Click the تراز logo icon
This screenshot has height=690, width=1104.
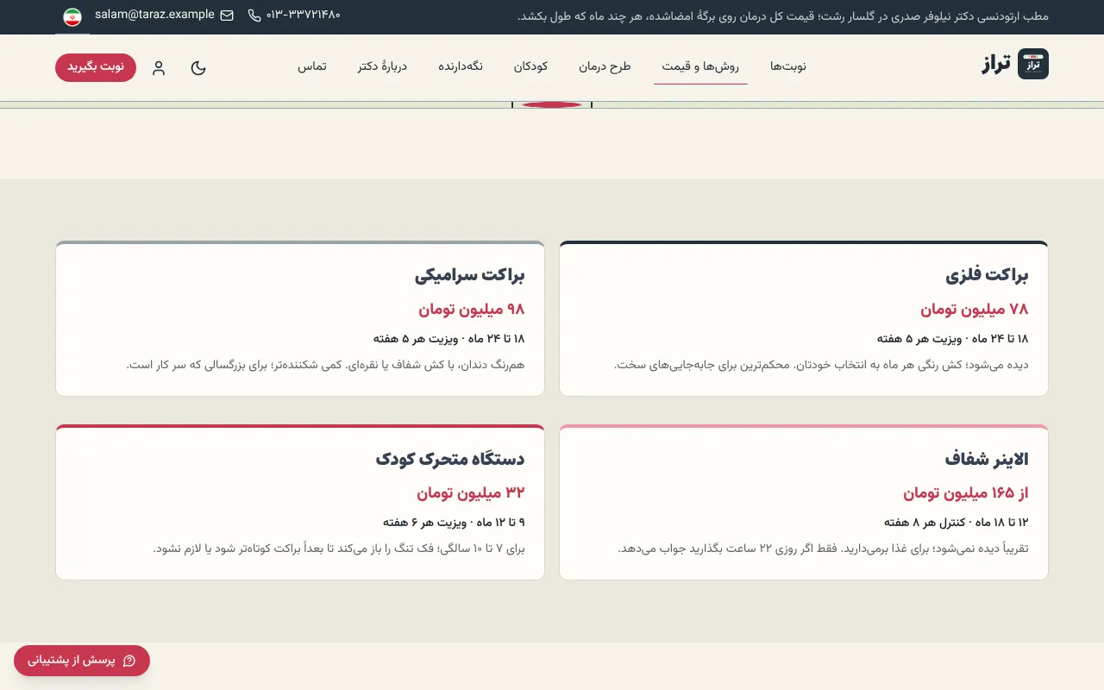pos(1033,64)
